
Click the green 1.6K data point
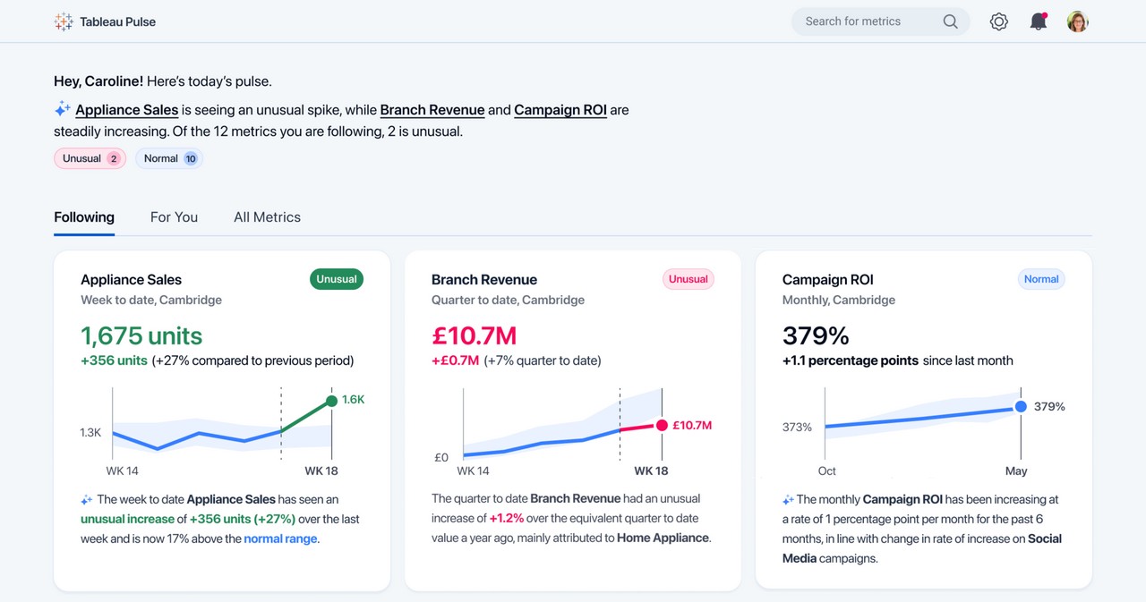pos(331,401)
